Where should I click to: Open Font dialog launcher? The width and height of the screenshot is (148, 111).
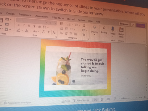[x=56, y=37]
